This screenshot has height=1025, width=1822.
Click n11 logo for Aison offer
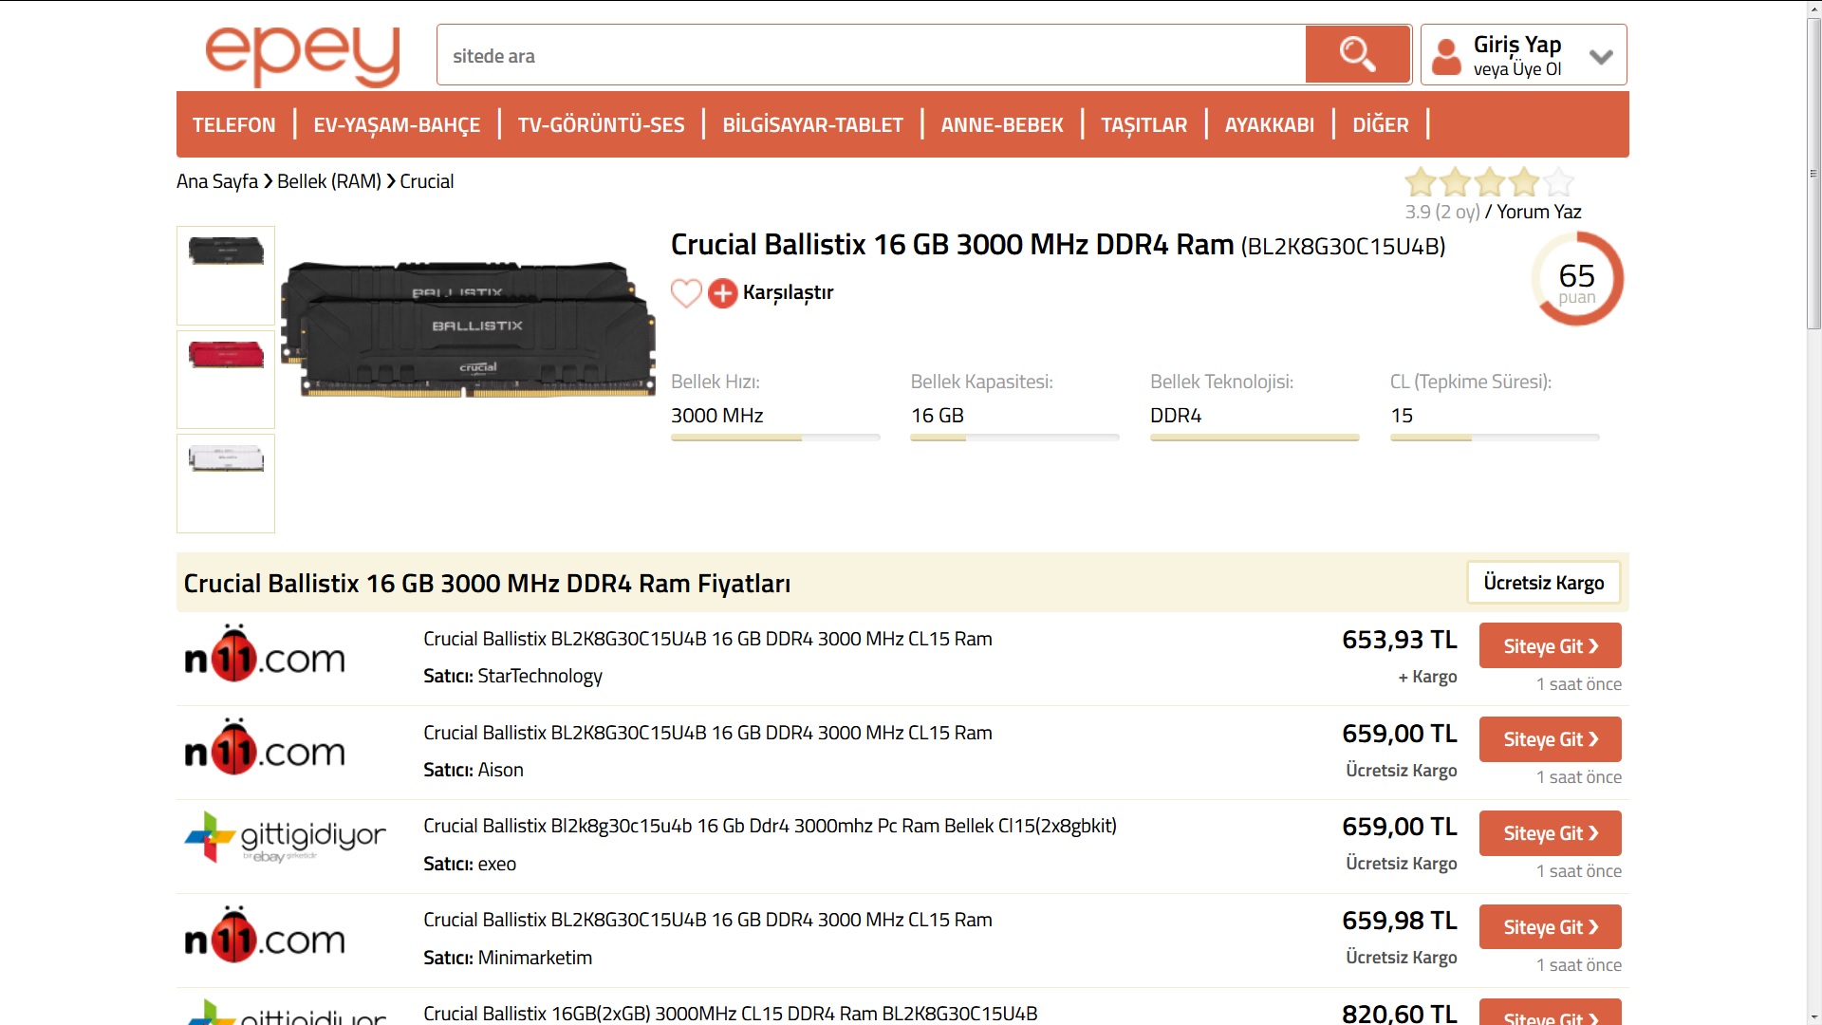click(265, 748)
